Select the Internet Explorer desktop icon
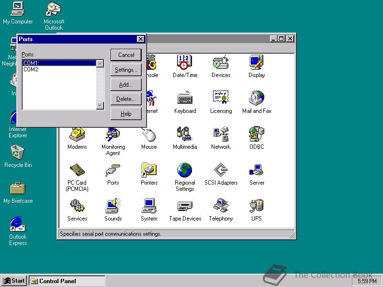Viewport: 383px width, 287px height. (18, 124)
